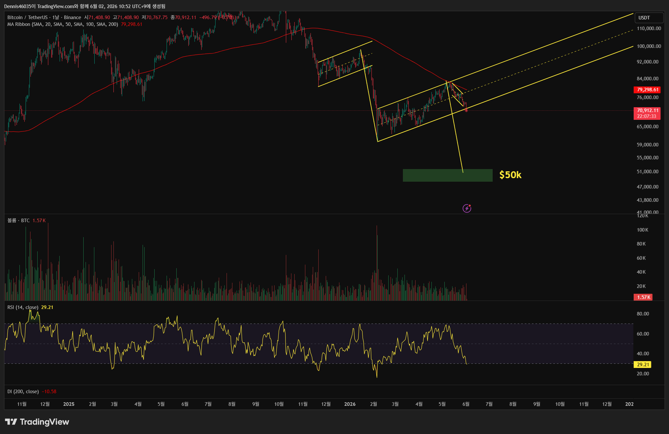Click the 84,000.00 price axis label

point(648,79)
